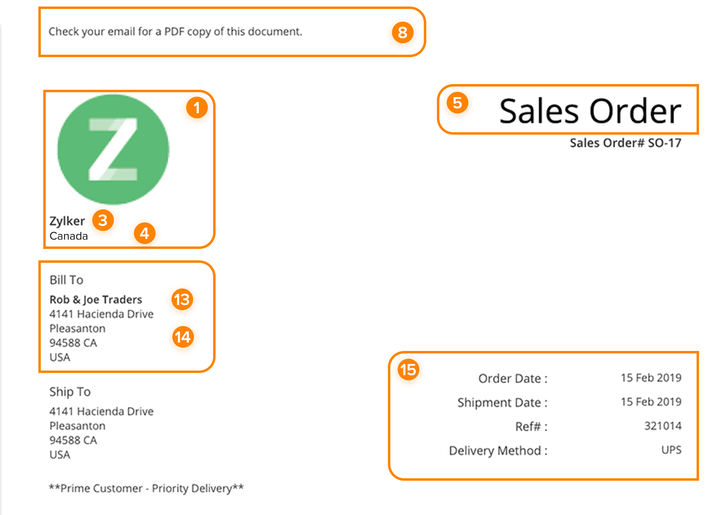Image resolution: width=717 pixels, height=515 pixels.
Task: Click the orange number 13 badge
Action: [x=182, y=300]
